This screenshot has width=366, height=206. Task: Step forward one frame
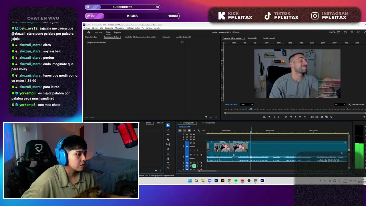(x=300, y=117)
